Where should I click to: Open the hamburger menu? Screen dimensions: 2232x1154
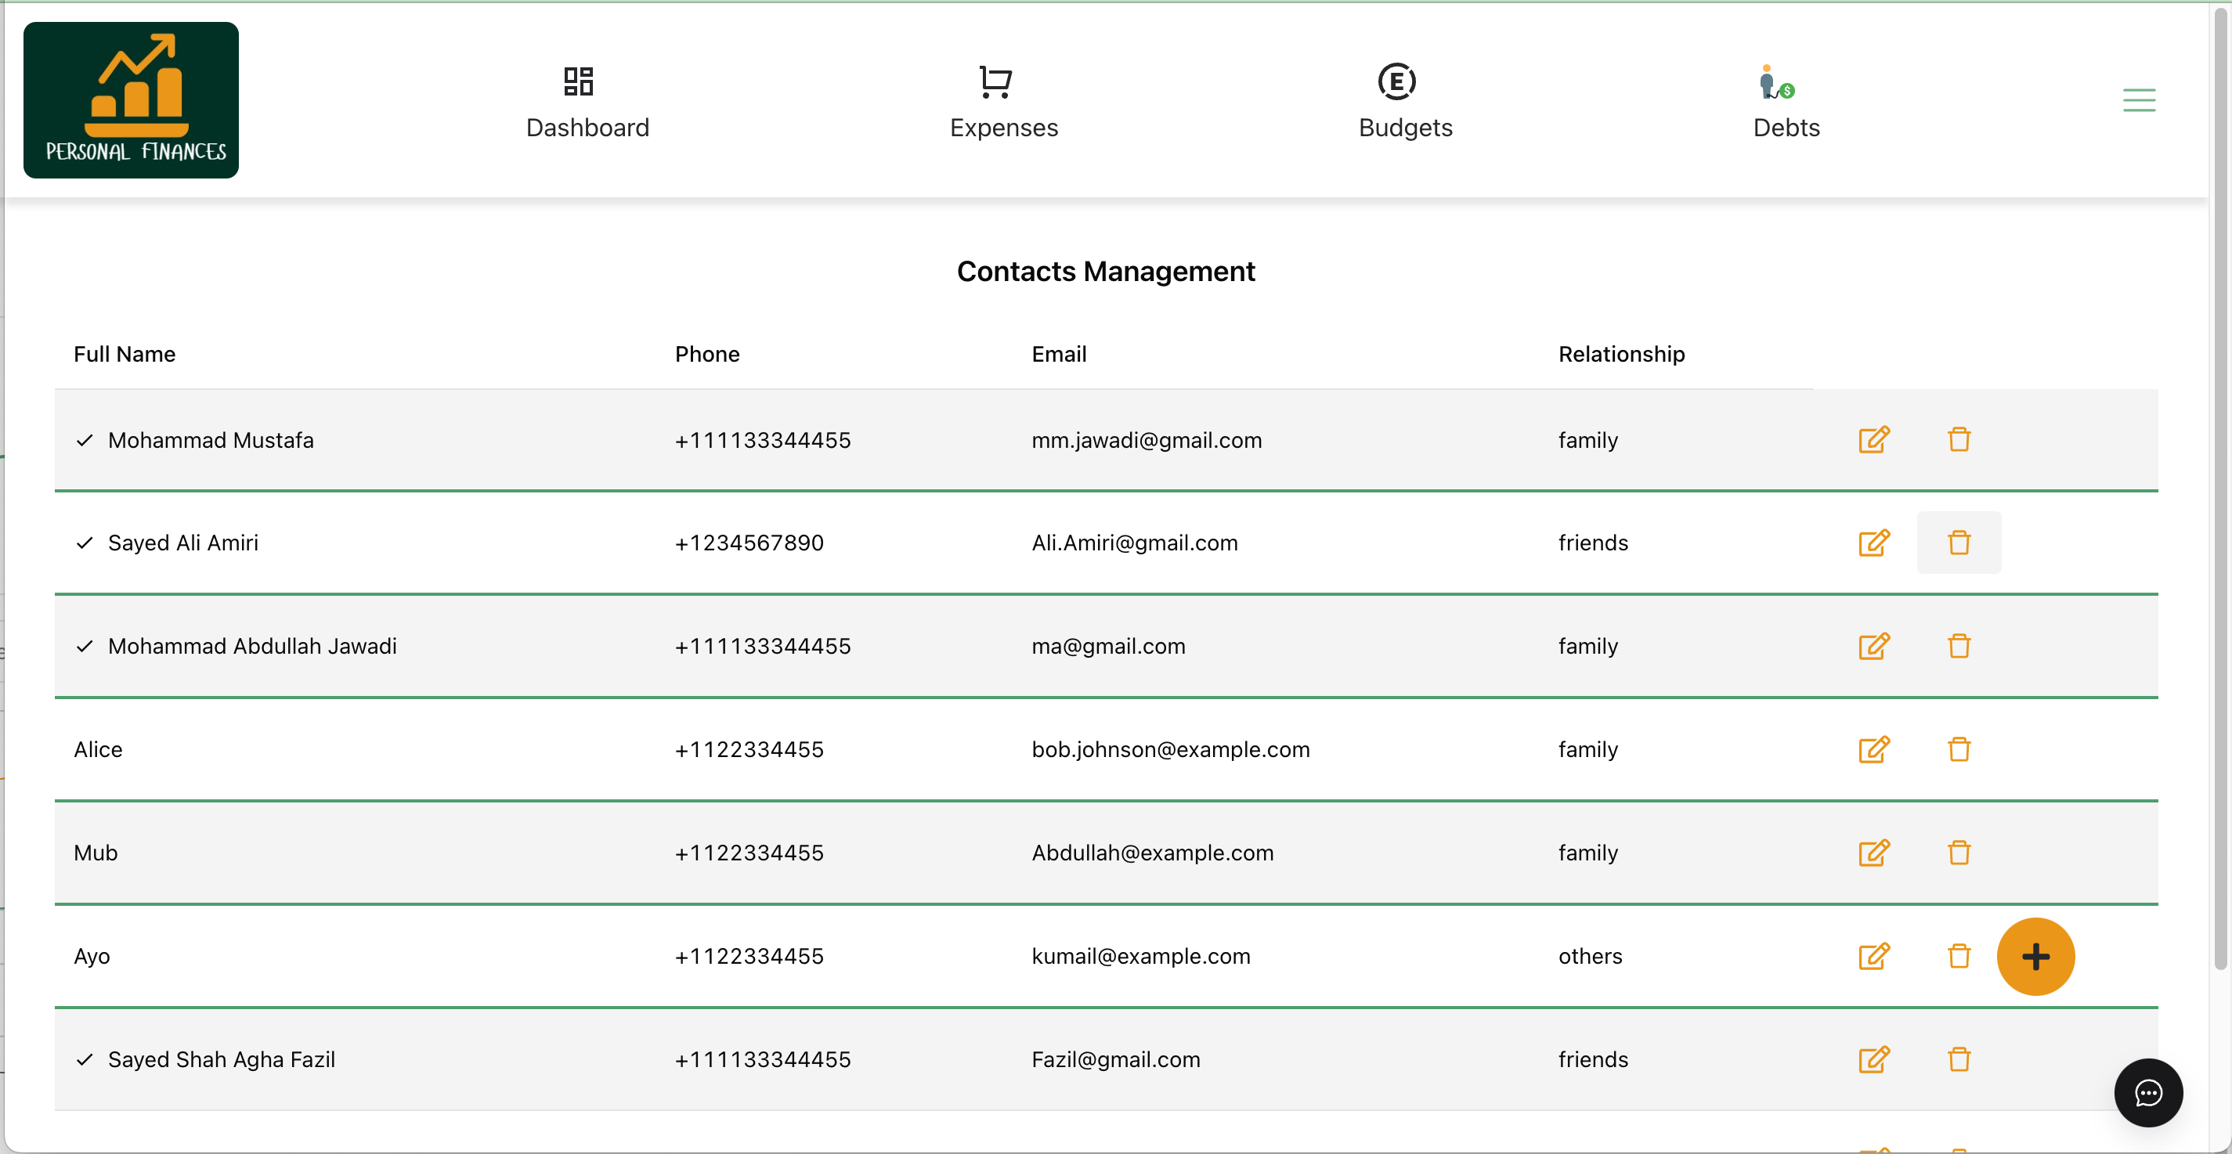coord(2139,100)
